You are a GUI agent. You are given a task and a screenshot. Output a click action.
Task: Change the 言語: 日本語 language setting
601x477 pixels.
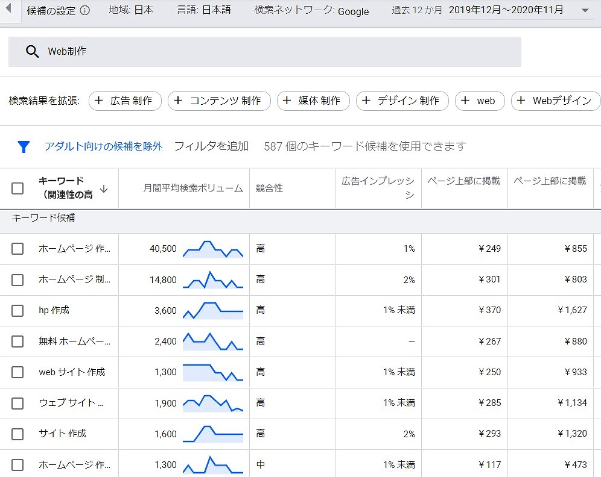(204, 10)
